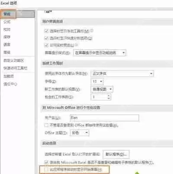Toggle 选择时显示快速分析选项 checkbox
This screenshot has width=173, height=174.
pyautogui.click(x=46, y=38)
